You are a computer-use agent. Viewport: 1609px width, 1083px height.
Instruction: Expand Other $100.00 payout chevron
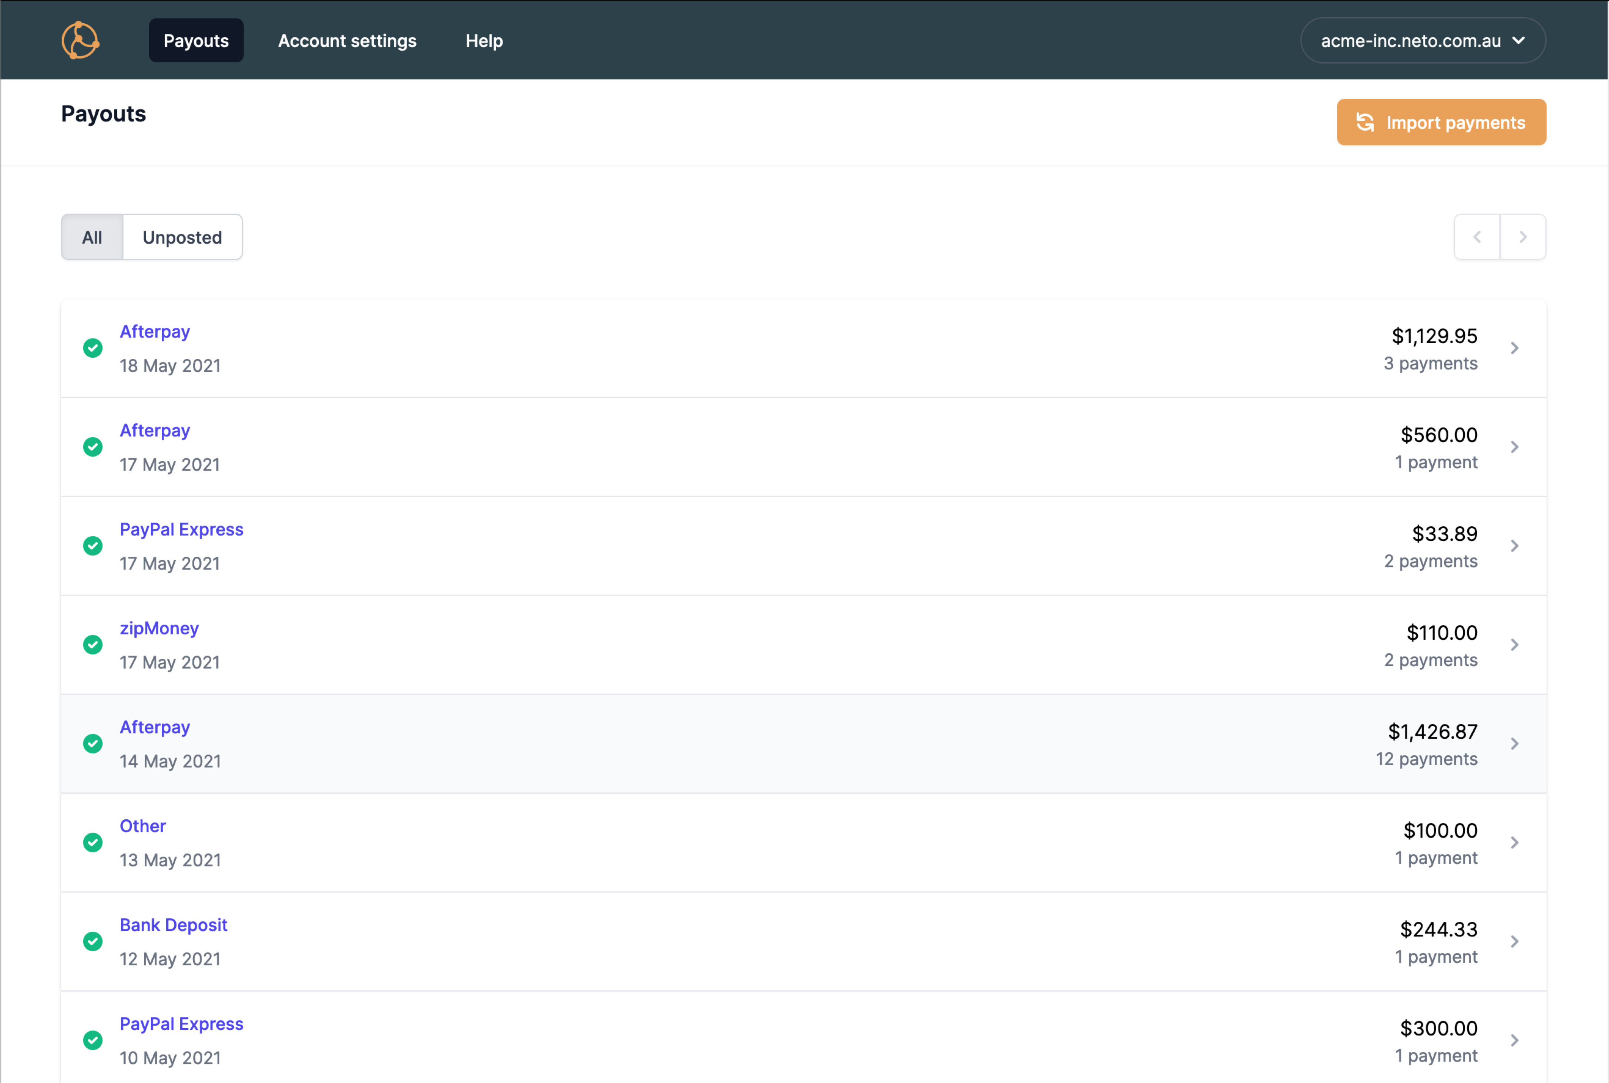1514,842
